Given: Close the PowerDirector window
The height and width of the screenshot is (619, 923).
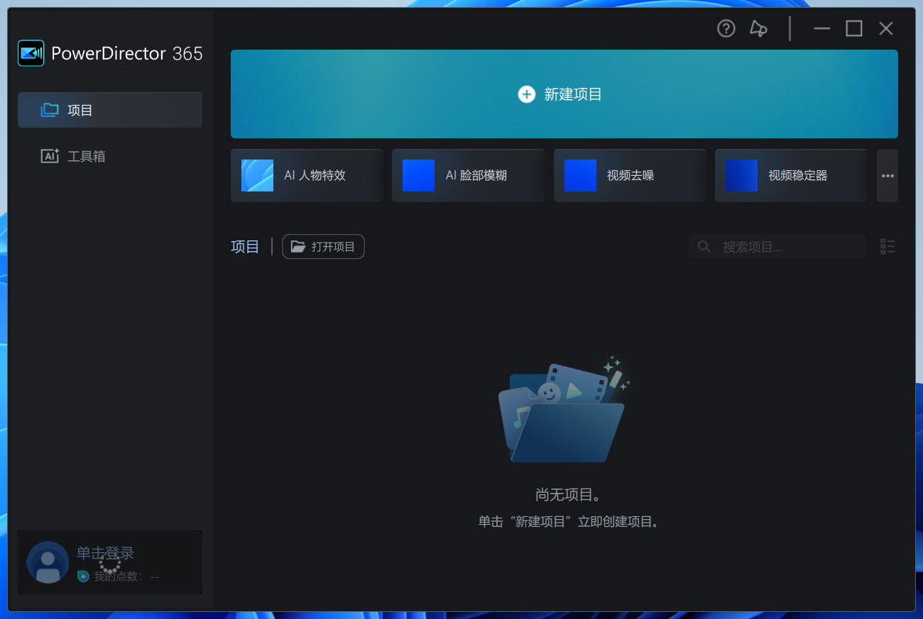Looking at the screenshot, I should (x=886, y=28).
